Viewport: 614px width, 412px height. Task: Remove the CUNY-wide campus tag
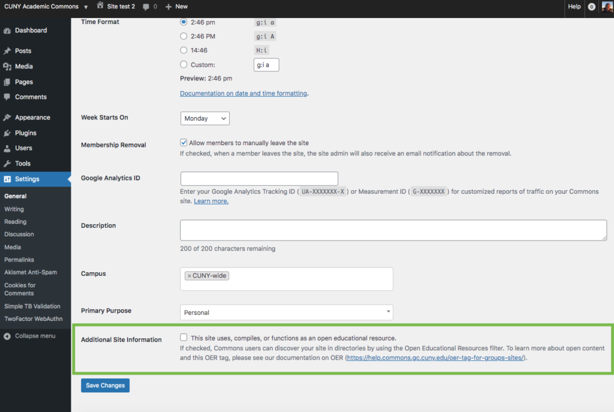point(189,276)
